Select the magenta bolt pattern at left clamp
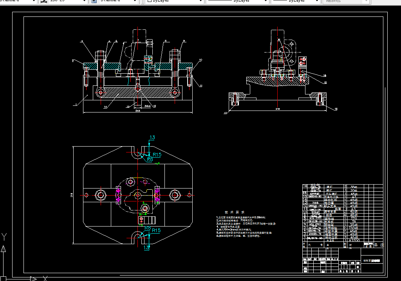The height and width of the screenshot is (281, 401). [118, 195]
